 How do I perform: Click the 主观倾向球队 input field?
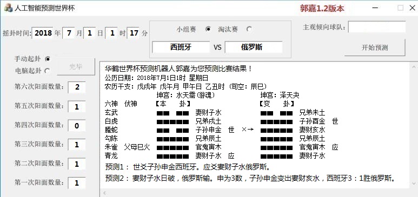point(377,27)
